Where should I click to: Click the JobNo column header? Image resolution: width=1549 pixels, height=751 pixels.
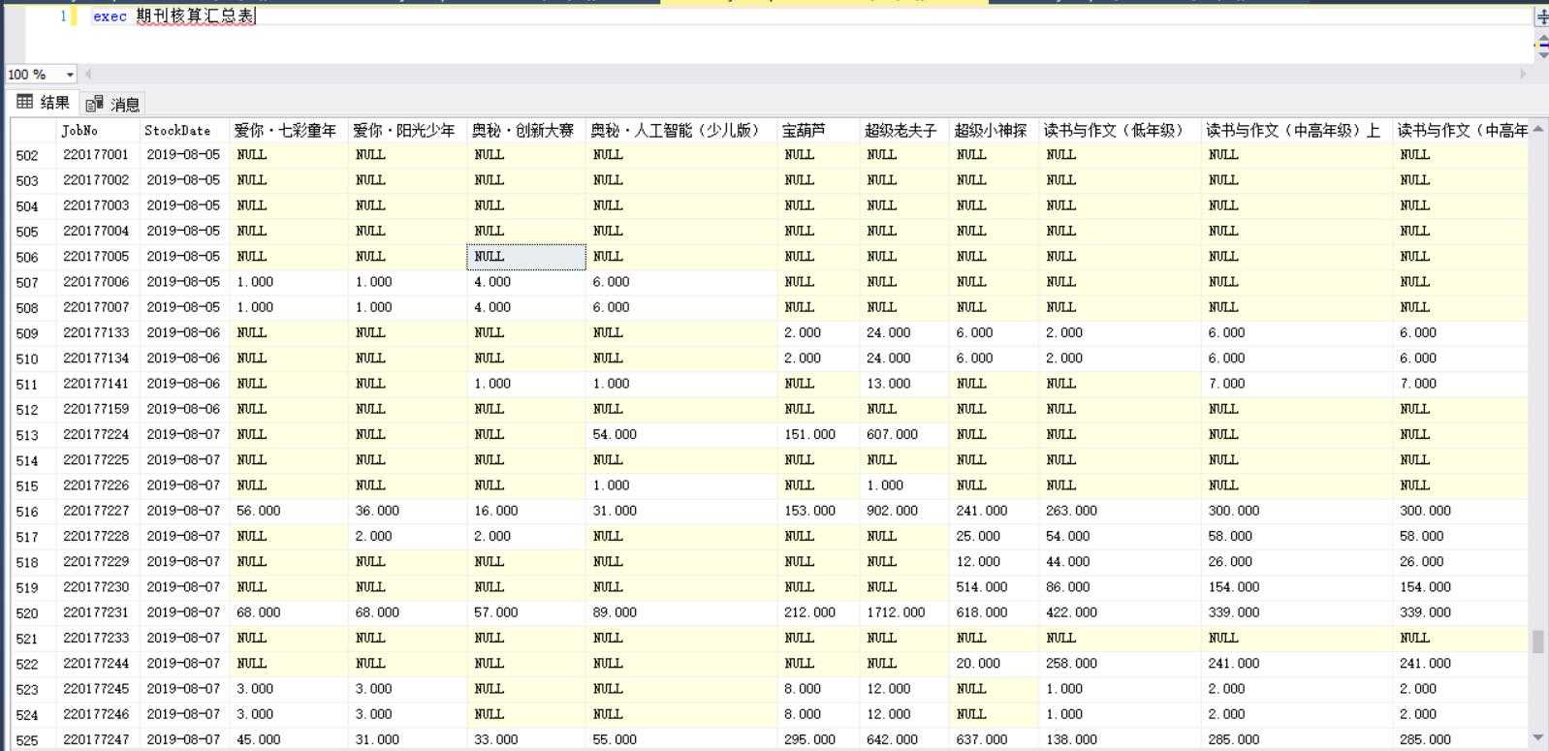tap(98, 130)
